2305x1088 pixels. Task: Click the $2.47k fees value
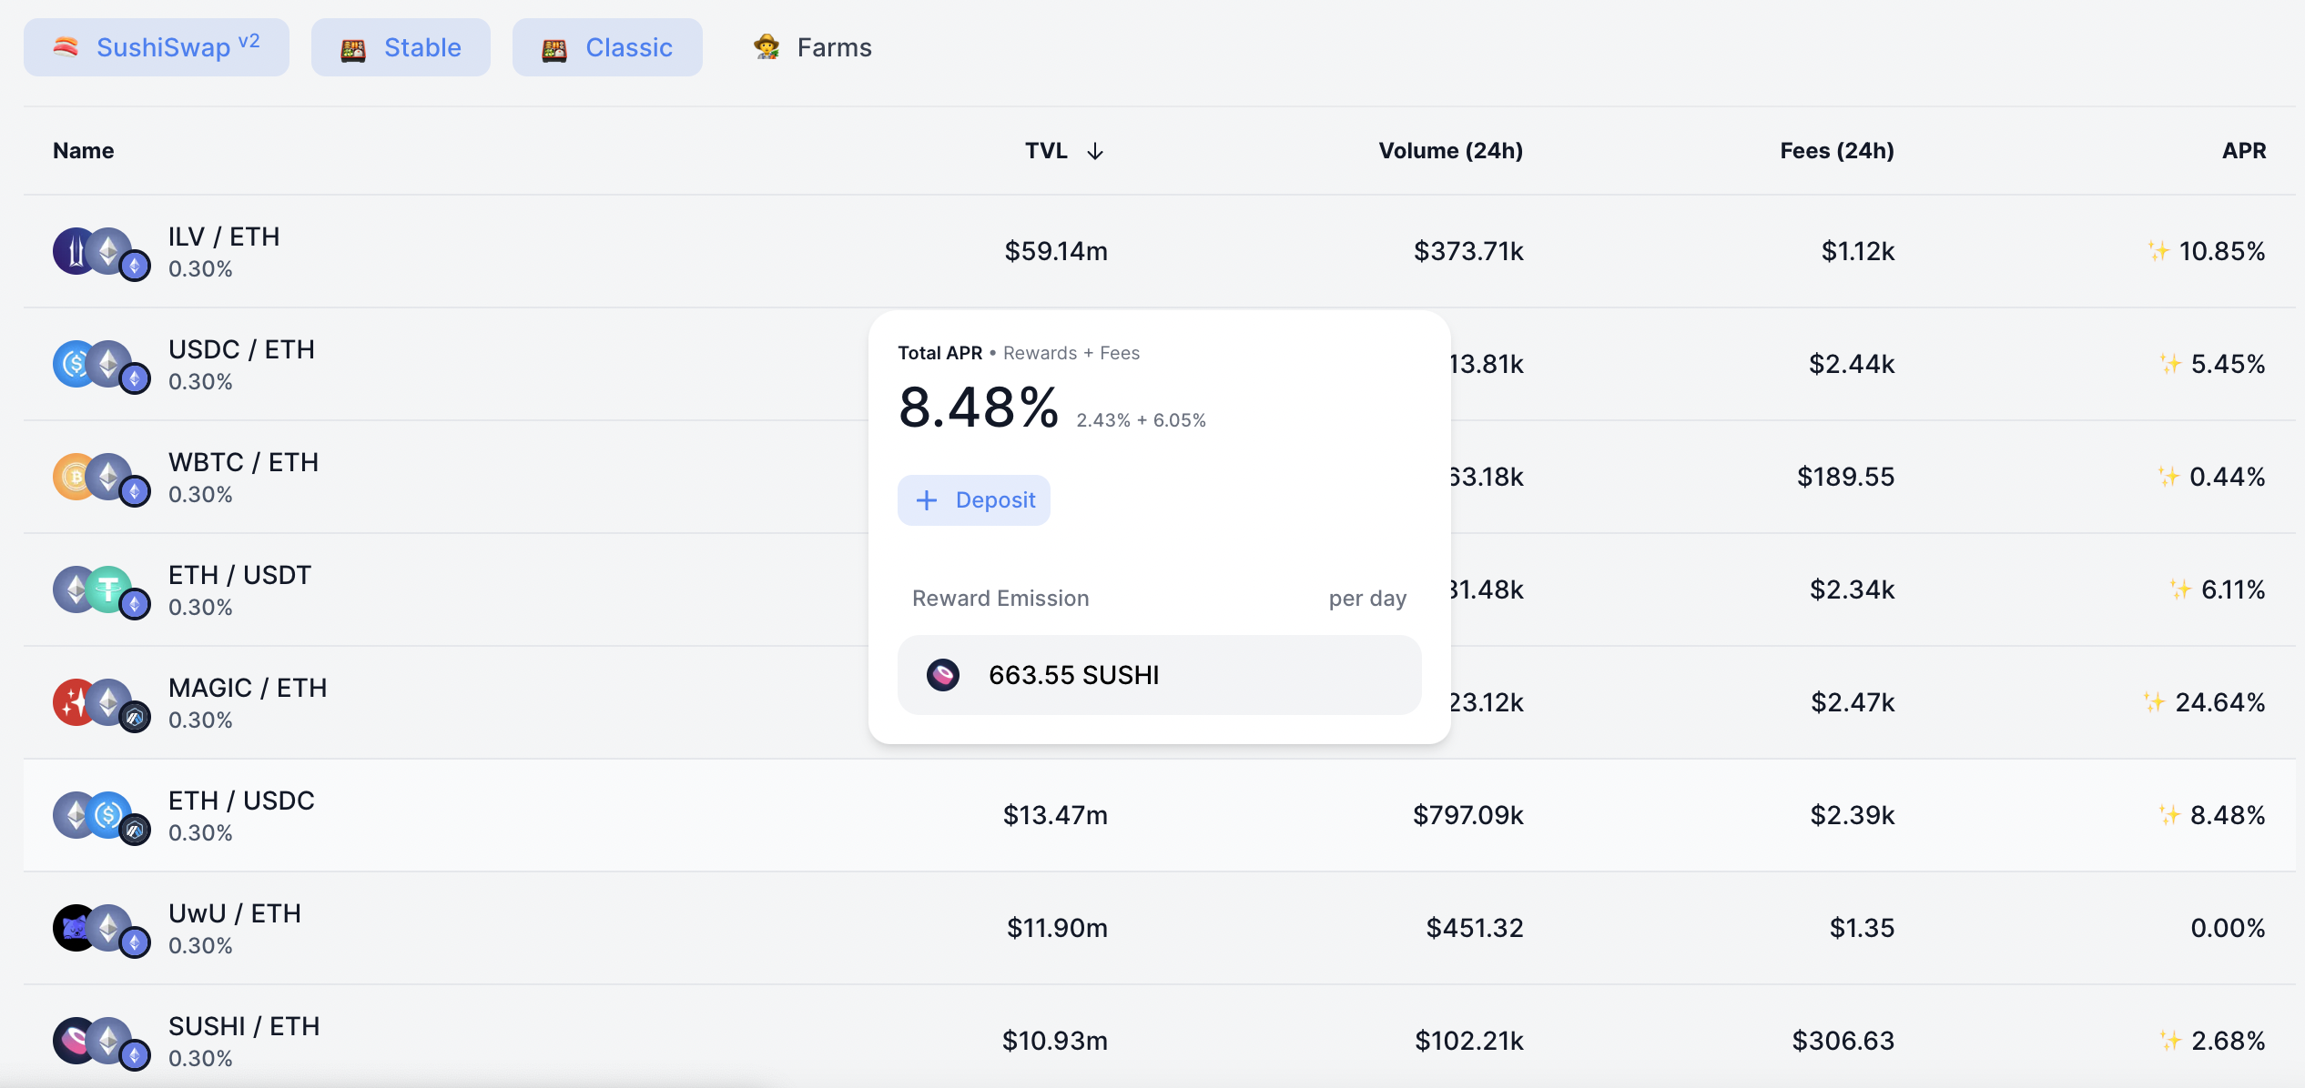(1853, 702)
